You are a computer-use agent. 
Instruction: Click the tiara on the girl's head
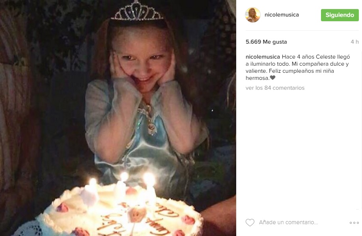tap(137, 12)
